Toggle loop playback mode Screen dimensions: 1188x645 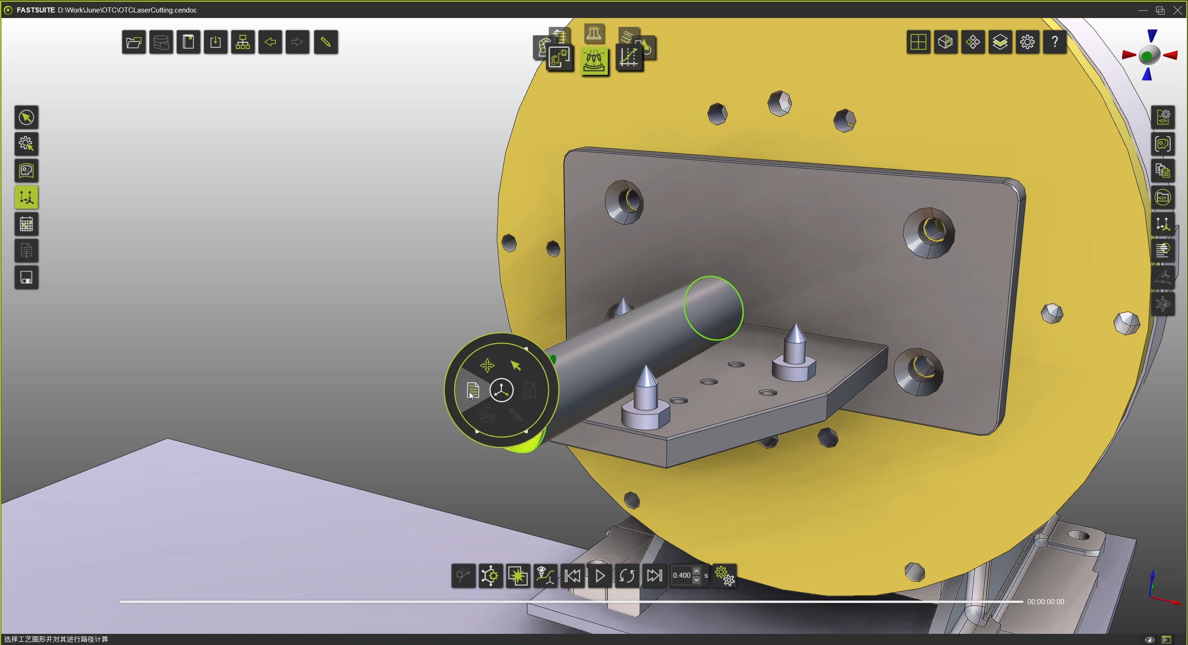point(627,576)
